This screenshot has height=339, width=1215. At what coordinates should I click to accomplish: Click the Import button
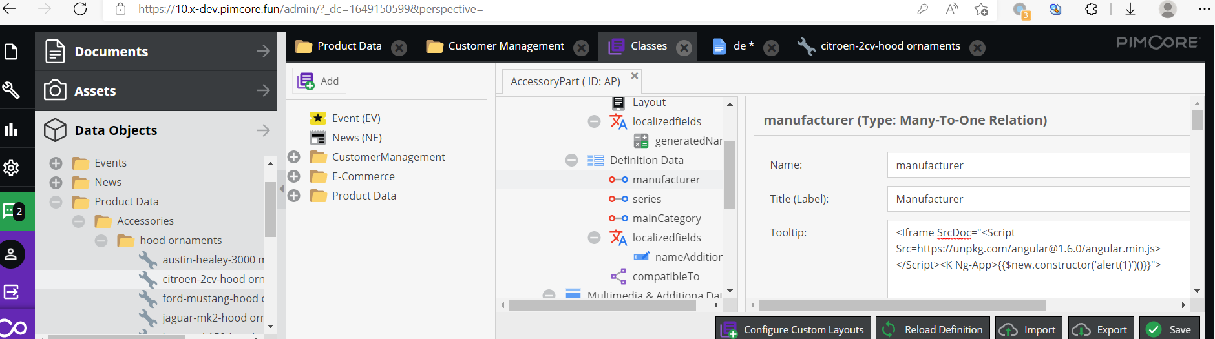tap(1029, 329)
